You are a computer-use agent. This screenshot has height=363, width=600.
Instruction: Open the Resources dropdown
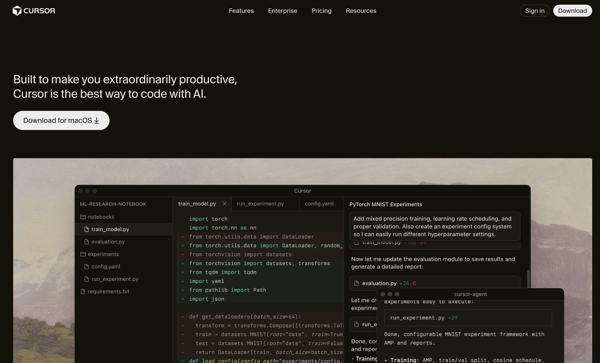pyautogui.click(x=361, y=11)
